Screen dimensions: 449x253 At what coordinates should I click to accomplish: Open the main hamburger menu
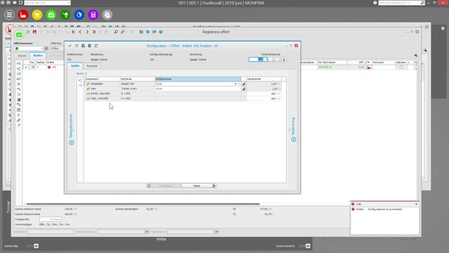(x=9, y=15)
